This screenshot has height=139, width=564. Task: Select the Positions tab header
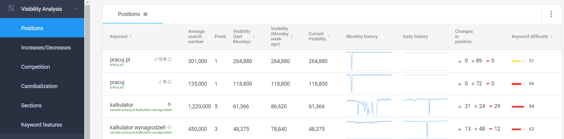pos(133,14)
